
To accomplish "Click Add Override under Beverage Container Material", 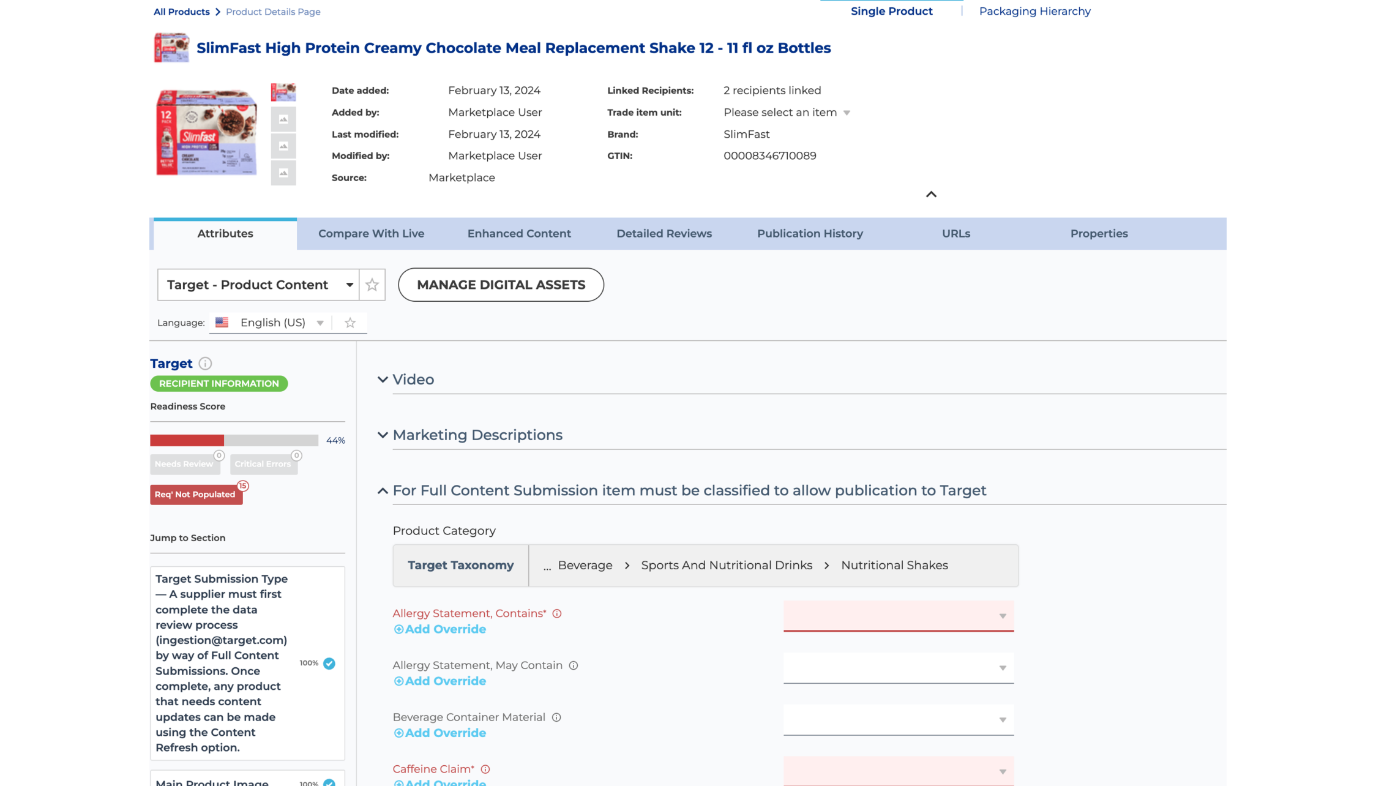I will pyautogui.click(x=440, y=733).
